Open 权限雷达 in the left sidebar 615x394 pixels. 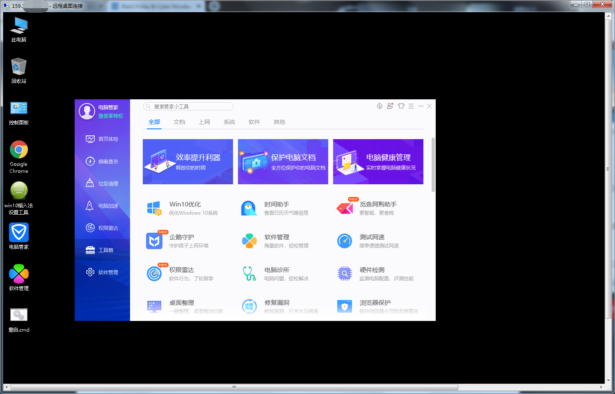(x=102, y=228)
